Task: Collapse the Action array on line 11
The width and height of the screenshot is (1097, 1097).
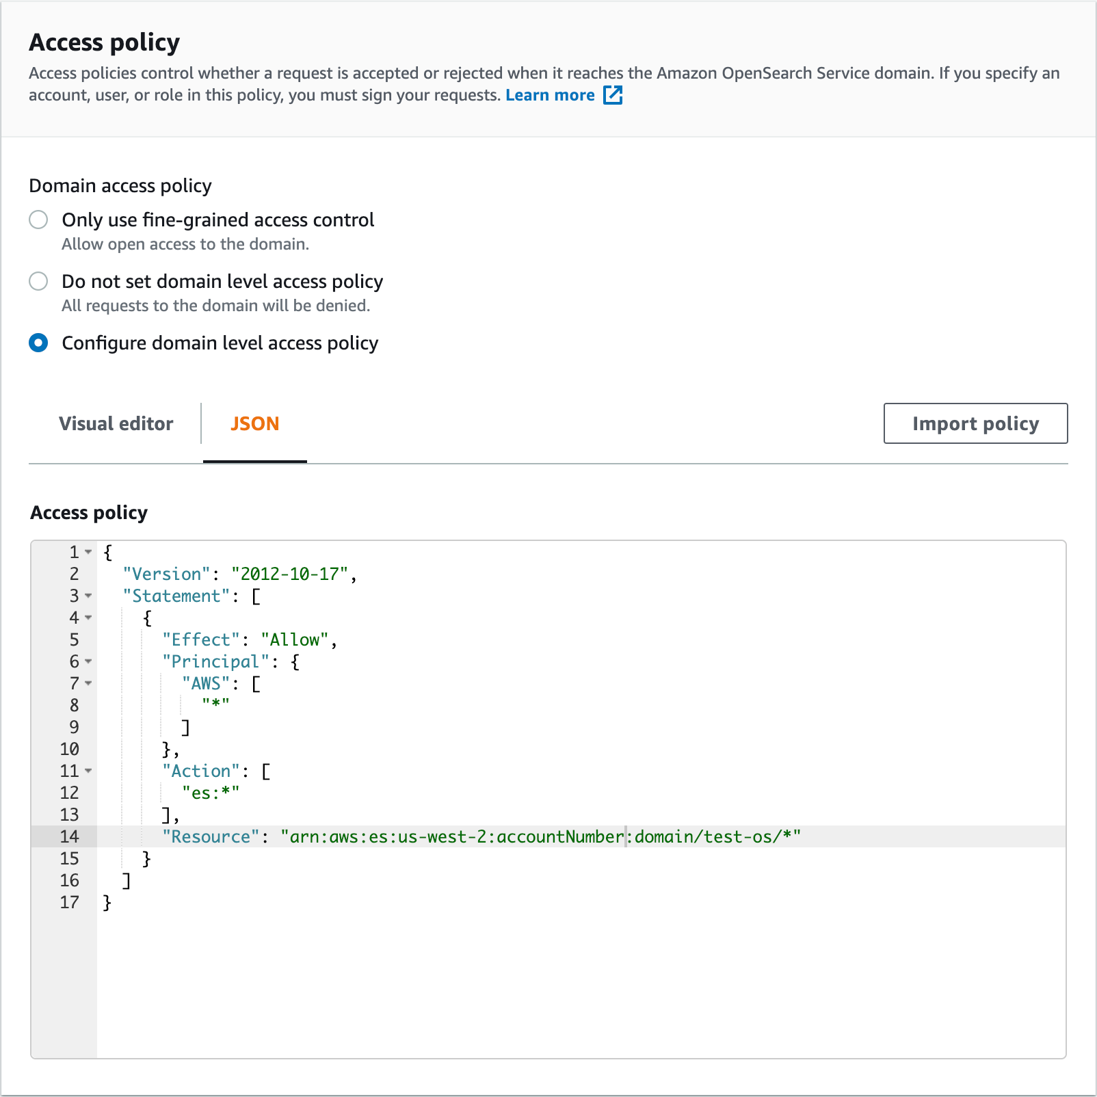Action: pos(89,771)
